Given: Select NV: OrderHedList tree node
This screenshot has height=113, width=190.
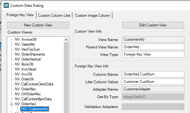Looking at the screenshot, I should [28, 59].
